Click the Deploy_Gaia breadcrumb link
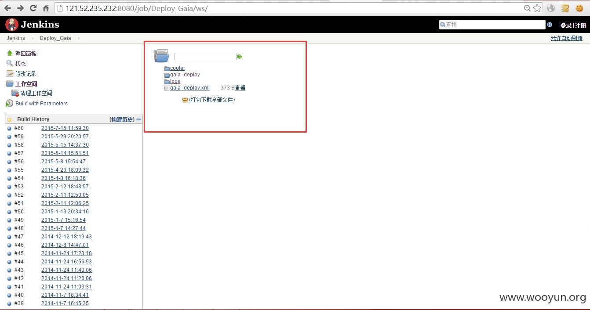 [x=55, y=38]
